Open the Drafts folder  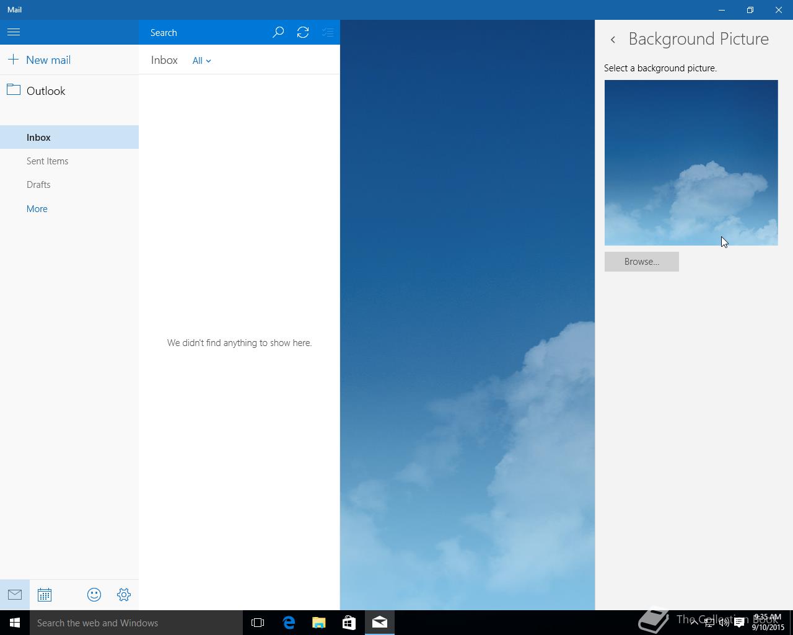pyautogui.click(x=69, y=185)
